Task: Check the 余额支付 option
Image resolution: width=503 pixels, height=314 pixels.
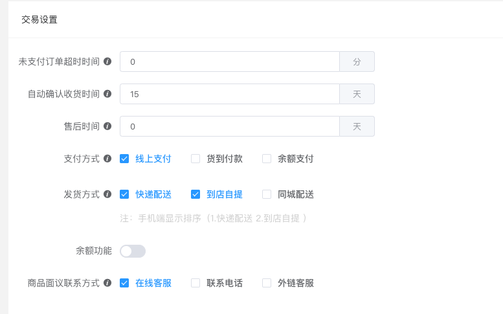Action: point(267,159)
